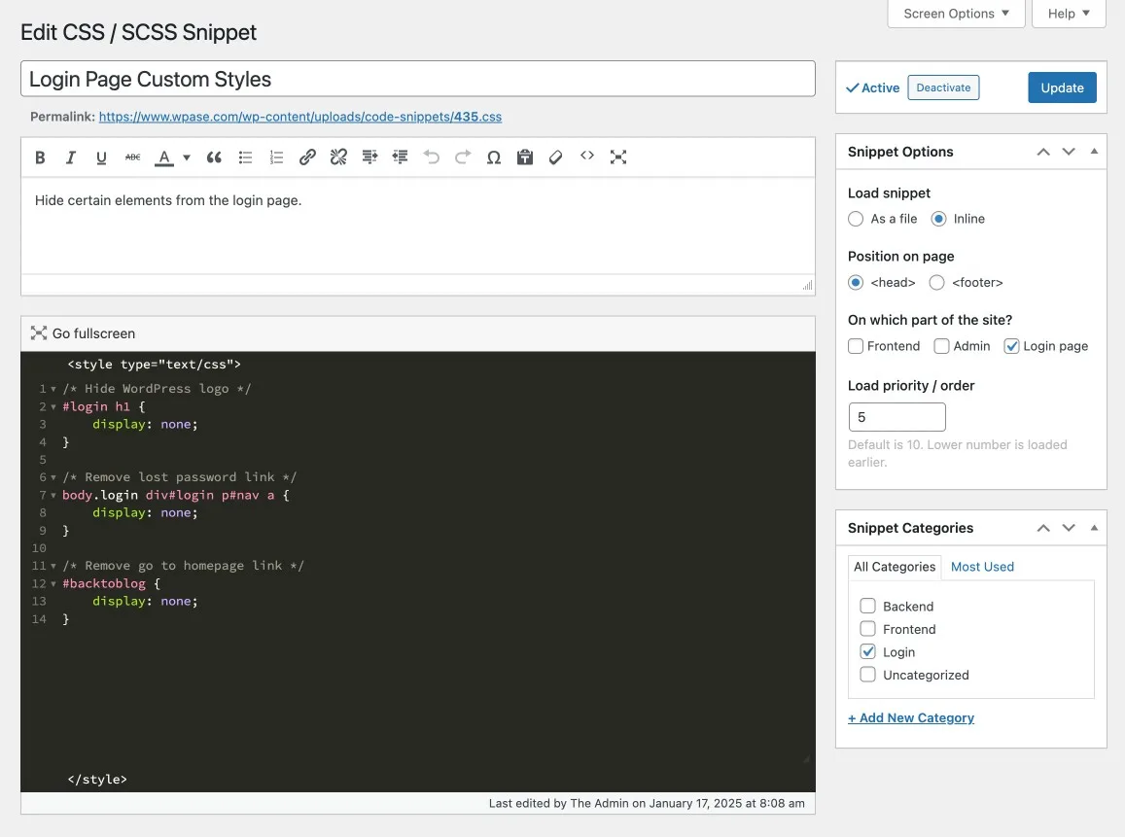Screen dimensions: 1125x837
Task: Apply strikethrough formatting
Action: [133, 157]
